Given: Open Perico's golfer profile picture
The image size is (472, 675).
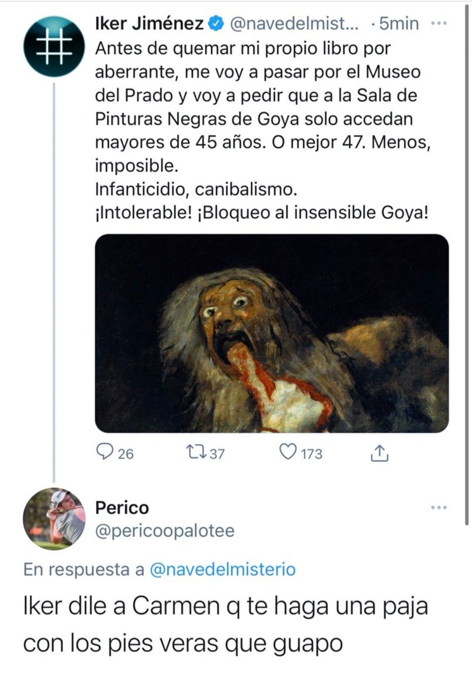Looking at the screenshot, I should point(54,518).
